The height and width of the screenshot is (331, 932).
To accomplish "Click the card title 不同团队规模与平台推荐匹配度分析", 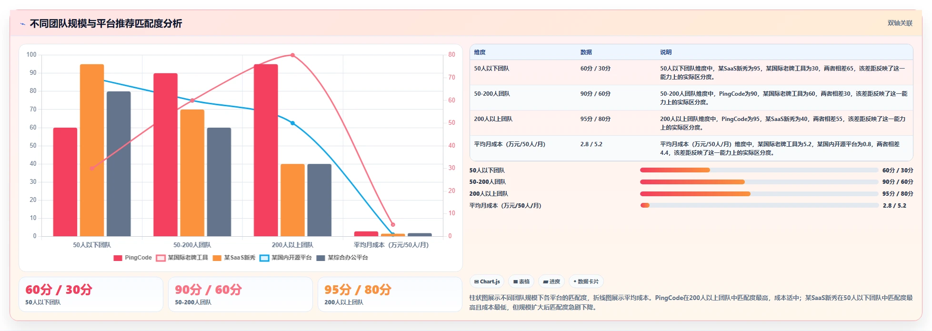I will 106,24.
